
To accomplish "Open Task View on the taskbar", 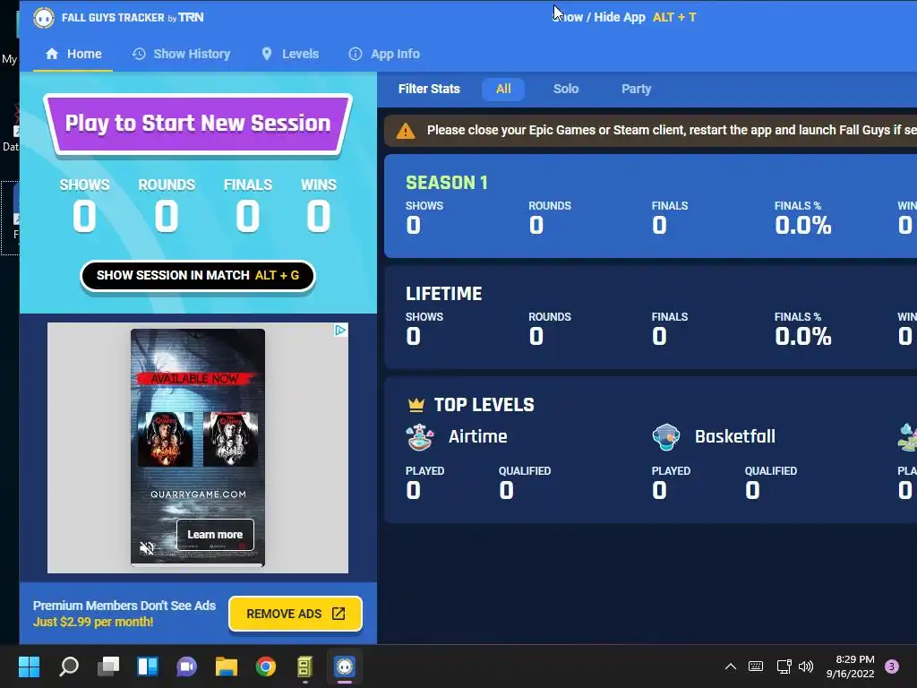I will (108, 666).
